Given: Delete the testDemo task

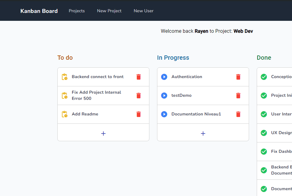Looking at the screenshot, I should 238,95.
